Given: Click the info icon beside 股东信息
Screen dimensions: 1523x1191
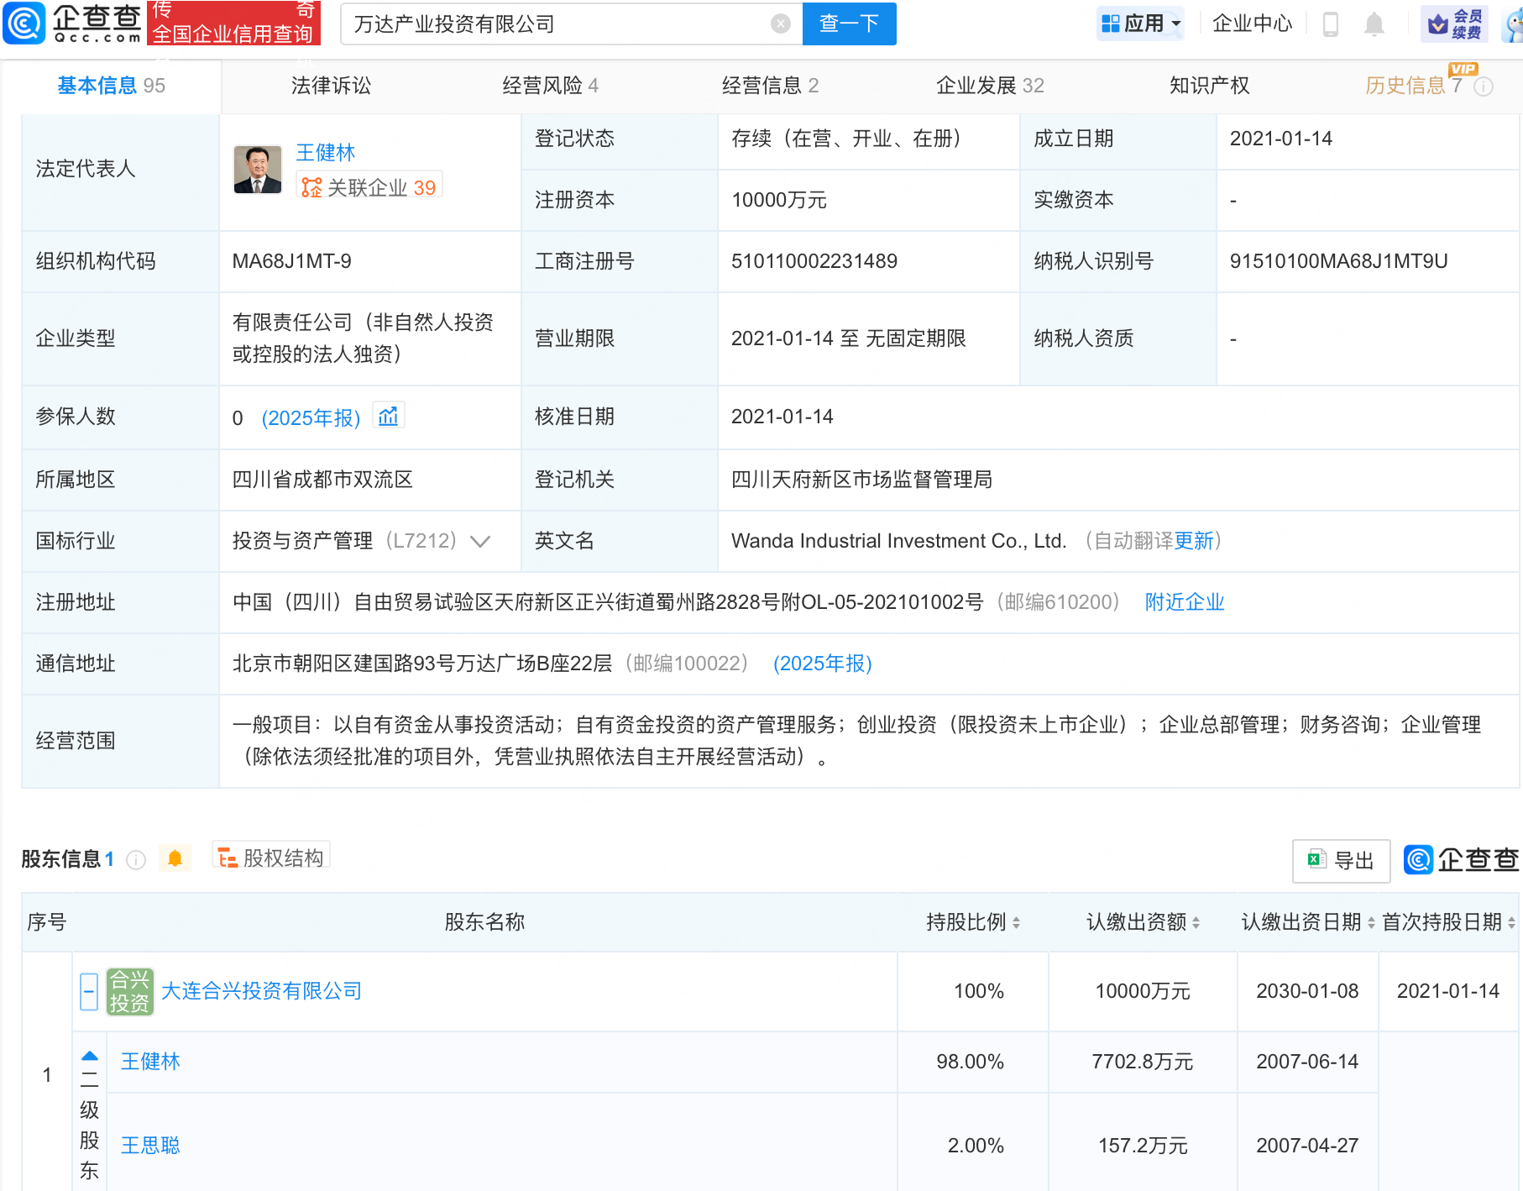Looking at the screenshot, I should (x=136, y=860).
